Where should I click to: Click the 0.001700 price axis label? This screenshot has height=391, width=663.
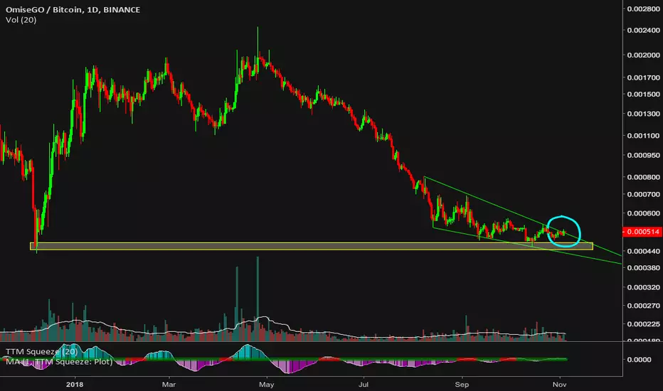click(x=643, y=77)
